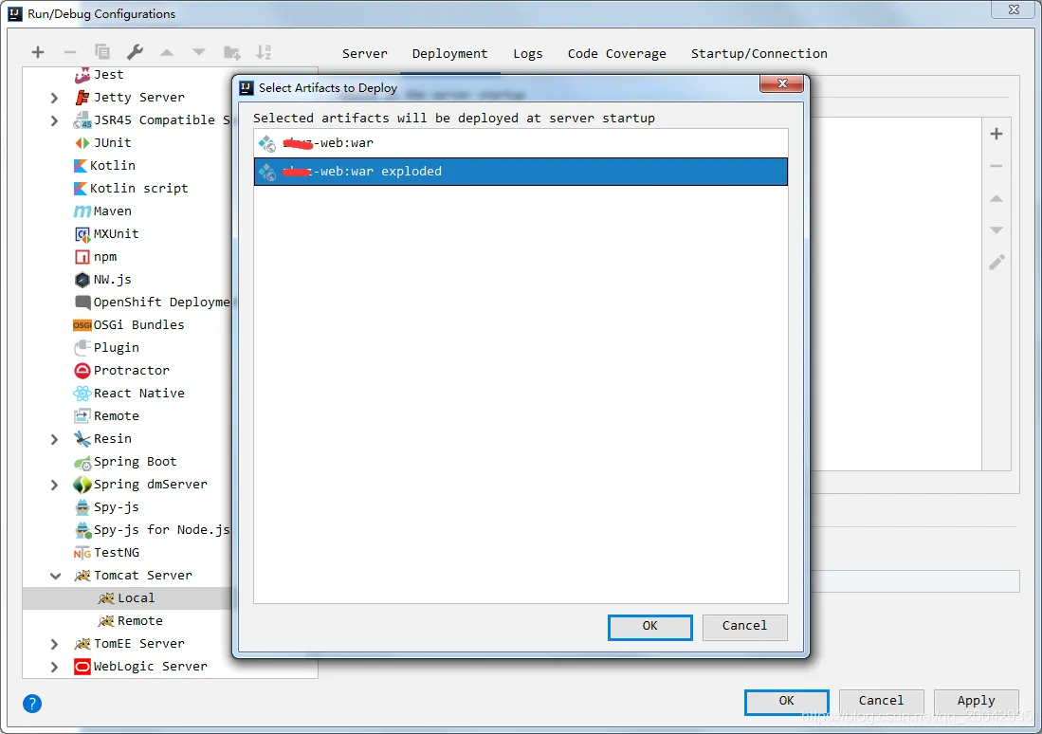Image resolution: width=1042 pixels, height=734 pixels.
Task: Open help with the blue question mark
Action: pos(32,704)
